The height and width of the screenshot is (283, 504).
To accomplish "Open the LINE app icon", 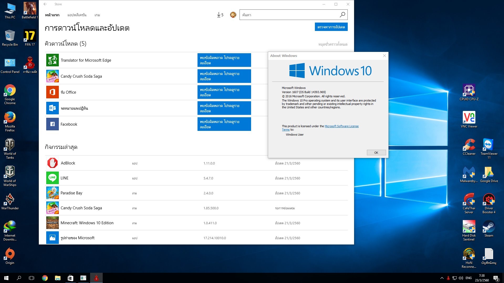I will tap(53, 178).
